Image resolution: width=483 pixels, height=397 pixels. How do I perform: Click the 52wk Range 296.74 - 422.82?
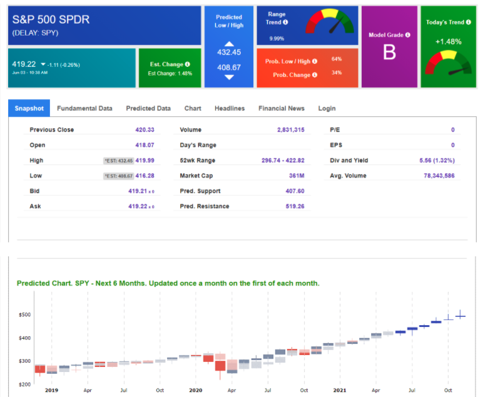tap(283, 160)
